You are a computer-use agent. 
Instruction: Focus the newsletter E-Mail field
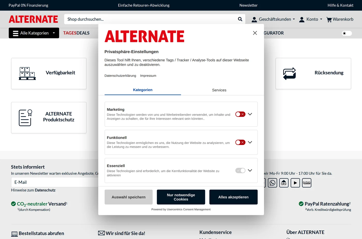pyautogui.click(x=55, y=182)
